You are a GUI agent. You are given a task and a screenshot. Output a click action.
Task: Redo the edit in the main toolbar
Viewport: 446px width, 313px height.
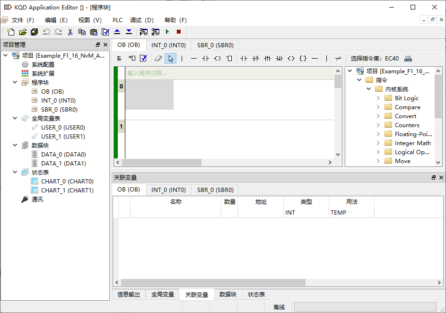tap(58, 32)
